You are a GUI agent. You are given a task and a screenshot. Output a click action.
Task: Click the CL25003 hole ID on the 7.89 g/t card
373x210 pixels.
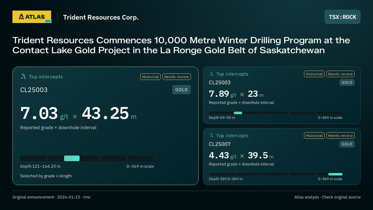220,82
